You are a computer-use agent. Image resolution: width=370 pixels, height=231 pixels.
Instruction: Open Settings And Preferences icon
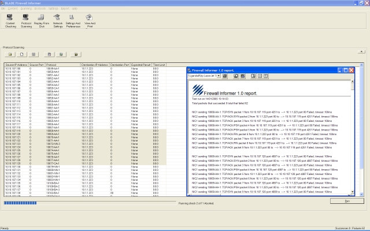(x=73, y=21)
